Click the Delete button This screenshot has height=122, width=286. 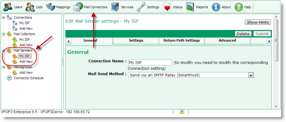point(243,34)
